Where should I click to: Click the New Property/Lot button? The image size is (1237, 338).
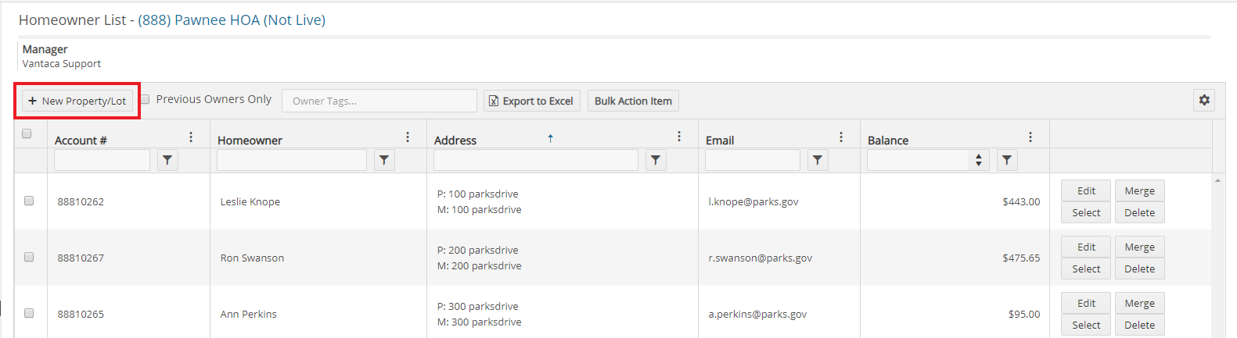pyautogui.click(x=77, y=101)
